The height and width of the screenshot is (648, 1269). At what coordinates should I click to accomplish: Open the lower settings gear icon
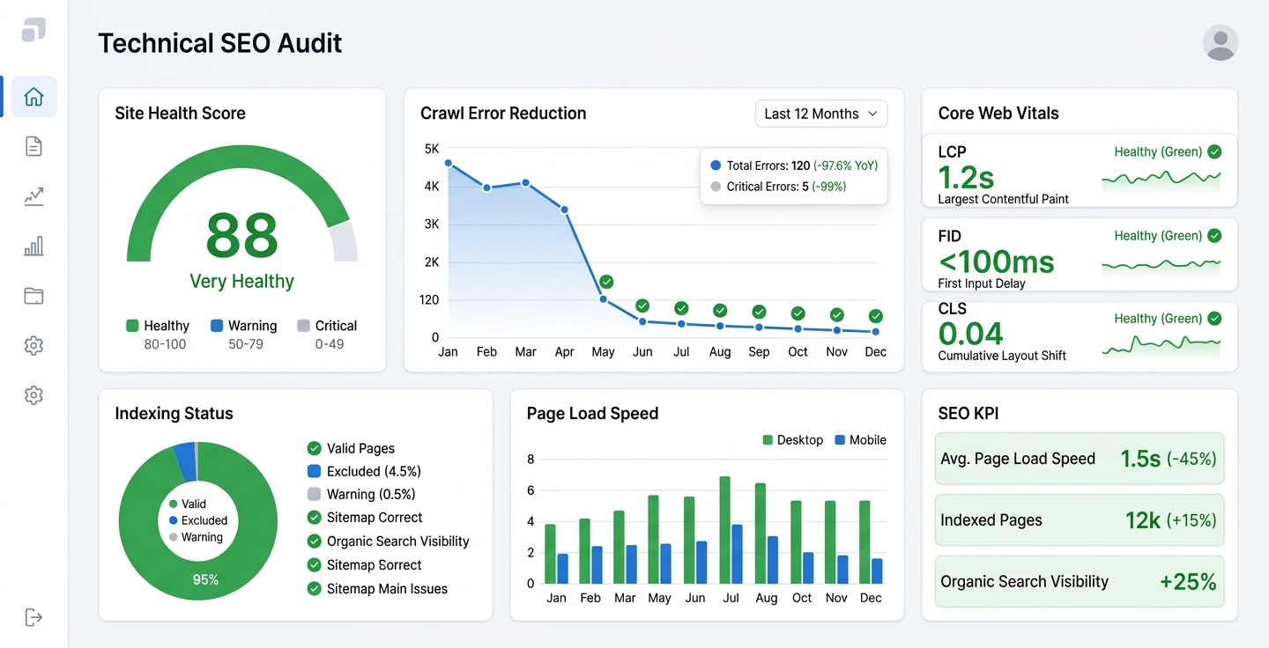point(33,395)
